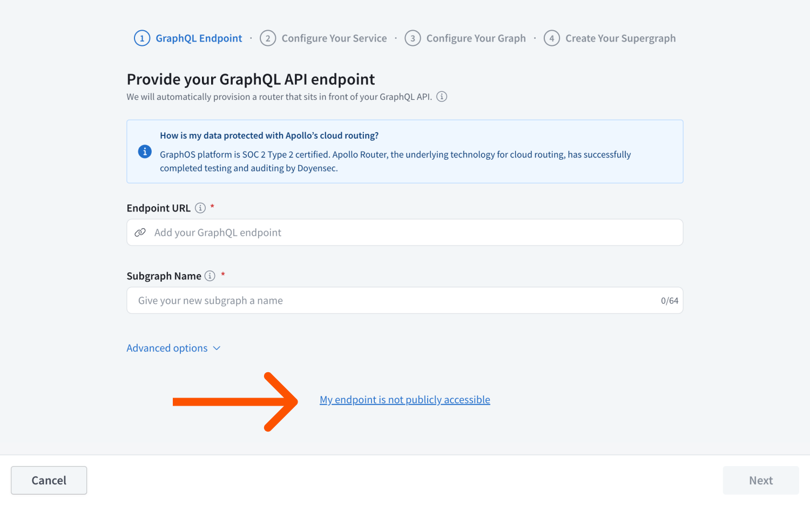
Task: Click the info icon after the router provisioning text
Action: 442,96
